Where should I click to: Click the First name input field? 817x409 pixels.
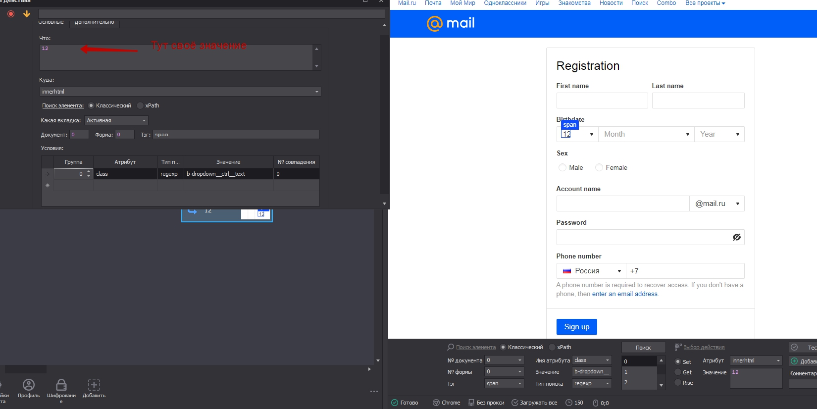[602, 101]
